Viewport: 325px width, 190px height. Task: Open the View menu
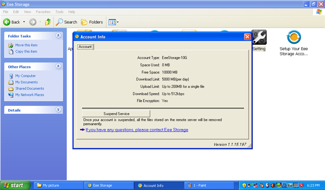point(27,12)
